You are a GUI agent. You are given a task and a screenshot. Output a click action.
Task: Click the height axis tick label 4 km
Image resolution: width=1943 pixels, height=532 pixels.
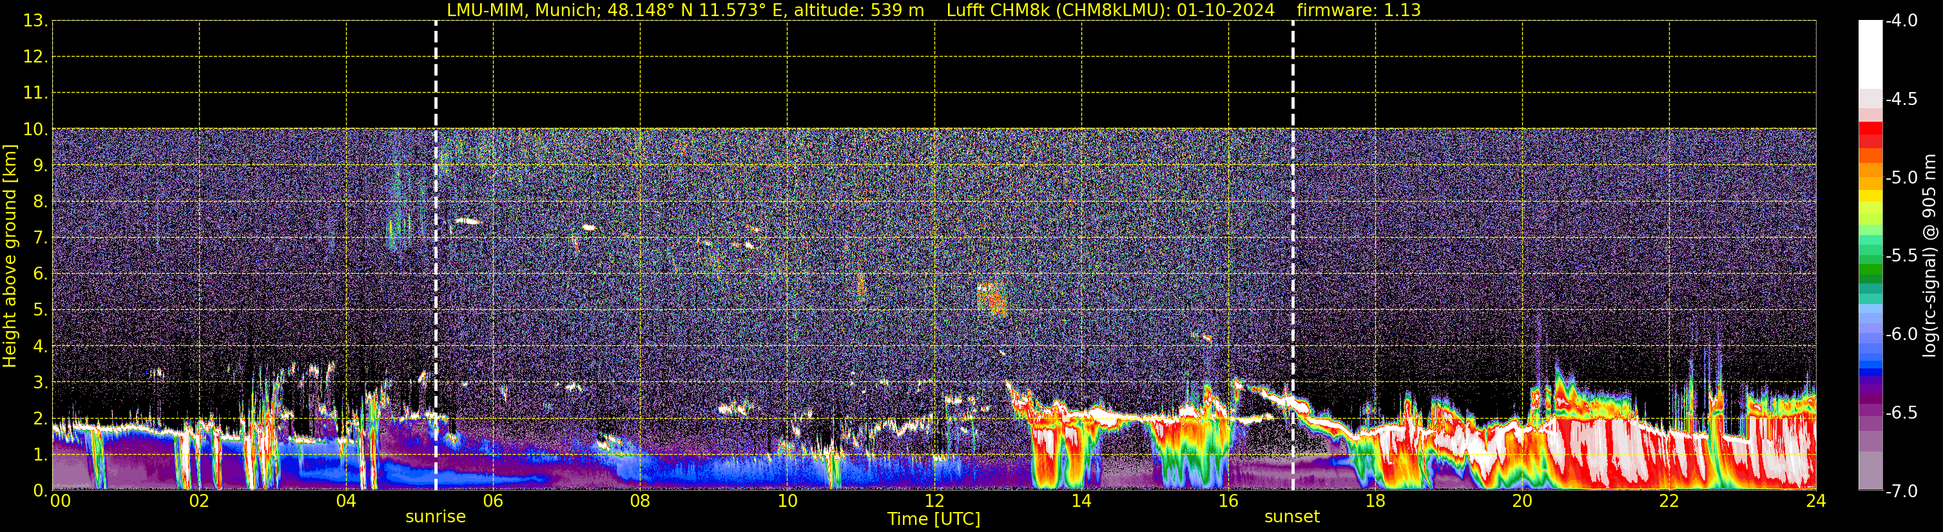[x=39, y=347]
